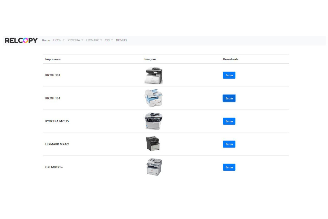Click Baixar in the LEXMARK MX421 row
The height and width of the screenshot is (219, 328).
pos(229,144)
